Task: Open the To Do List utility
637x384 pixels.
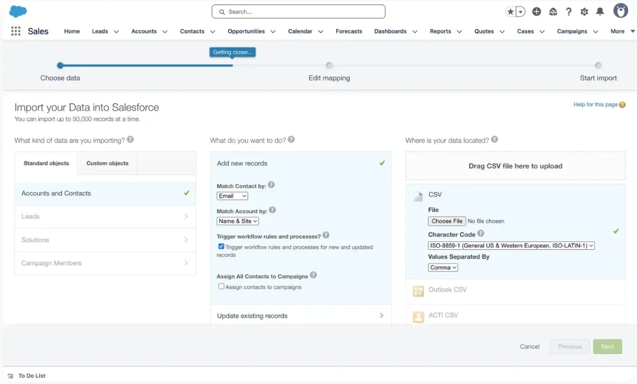Action: 27,376
